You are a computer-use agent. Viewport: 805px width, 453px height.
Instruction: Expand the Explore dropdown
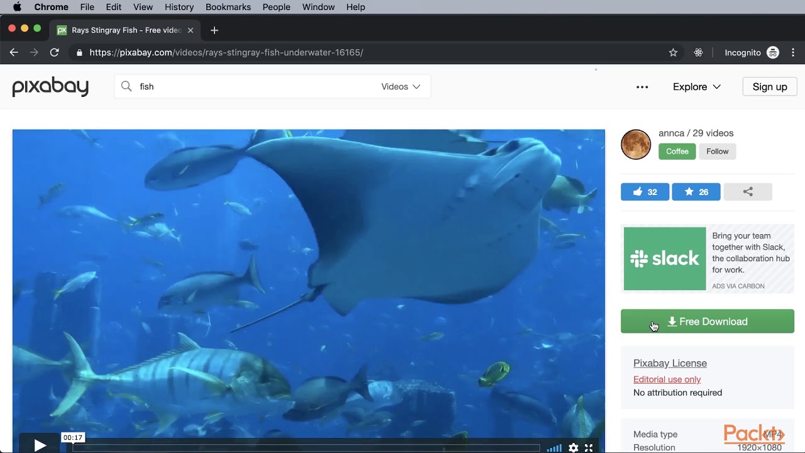click(697, 87)
